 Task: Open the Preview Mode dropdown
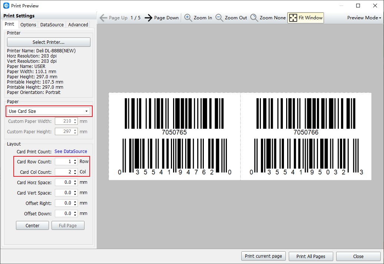(x=364, y=18)
